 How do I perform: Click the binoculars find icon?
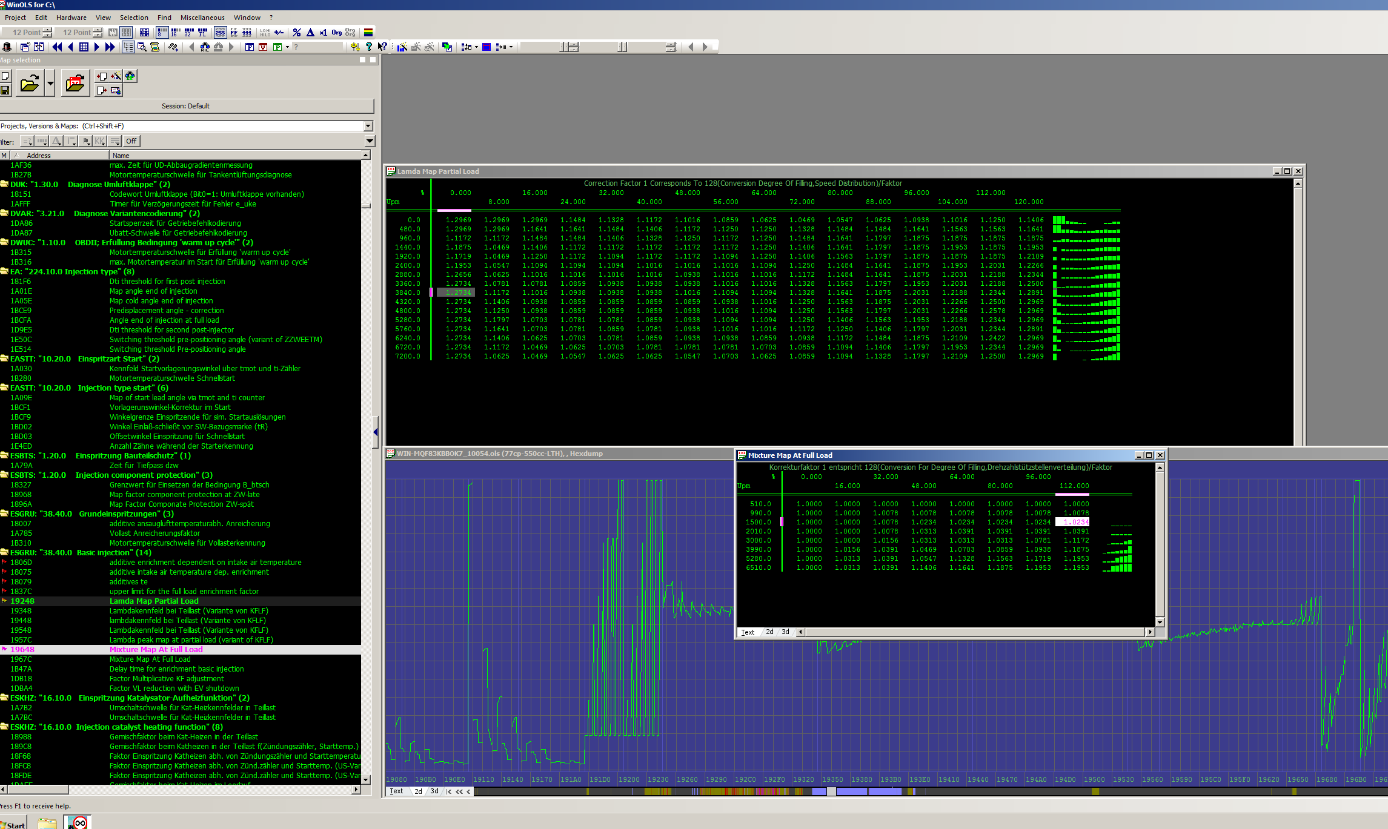205,47
